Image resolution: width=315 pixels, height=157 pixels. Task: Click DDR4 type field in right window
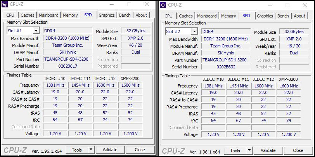pos(226,31)
